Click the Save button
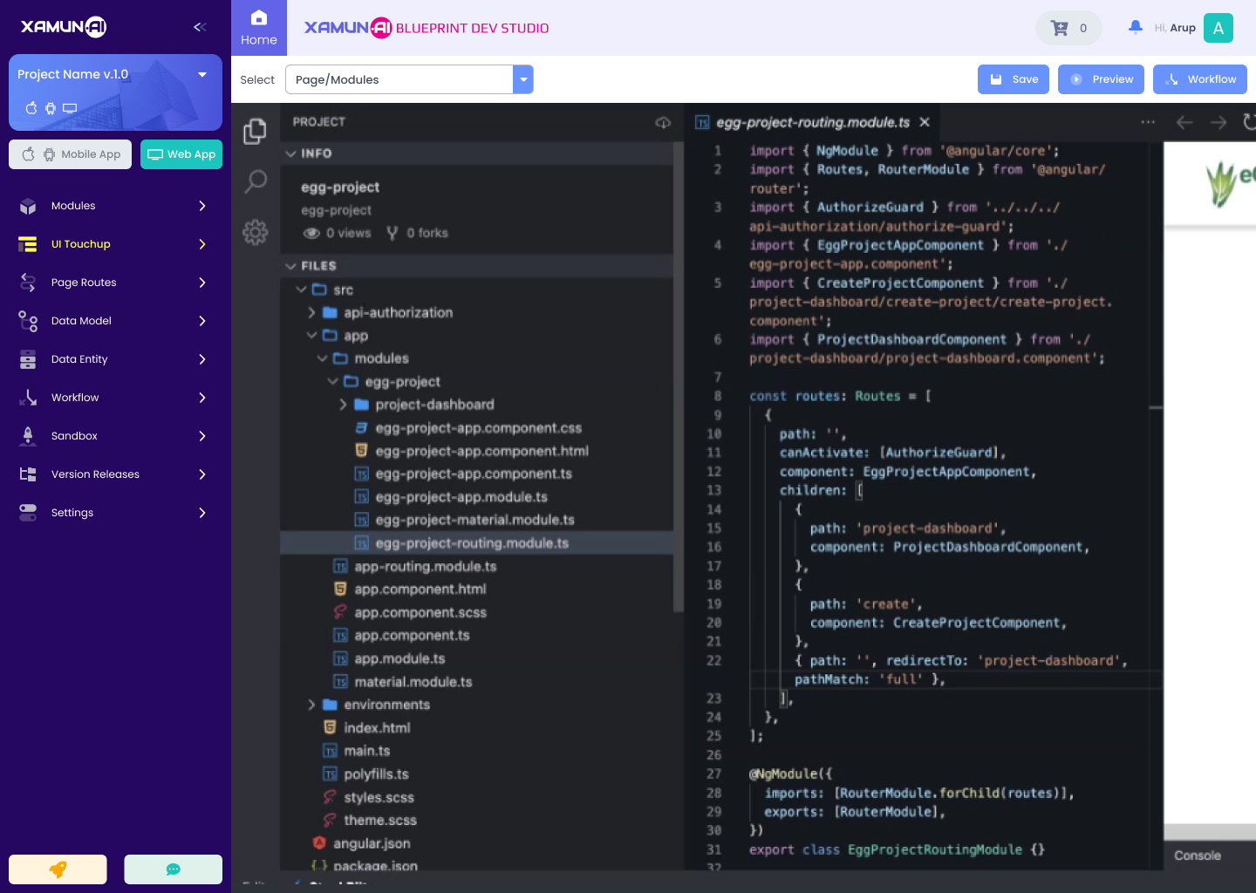The height and width of the screenshot is (893, 1256). tap(1014, 79)
